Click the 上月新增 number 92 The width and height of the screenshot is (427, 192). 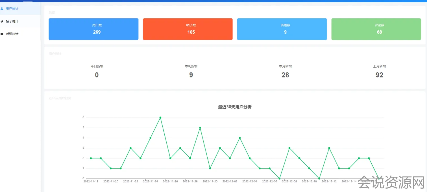(x=379, y=75)
